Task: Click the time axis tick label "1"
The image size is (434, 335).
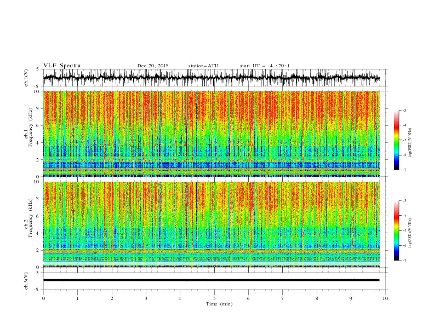Action: 77,298
